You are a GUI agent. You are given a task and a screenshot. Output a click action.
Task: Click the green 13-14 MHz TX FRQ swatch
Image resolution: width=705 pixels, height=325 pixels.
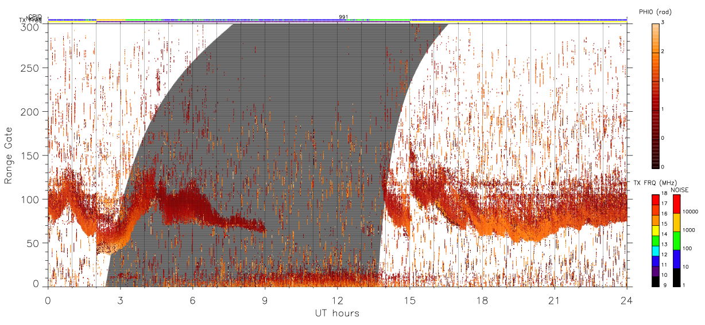click(656, 241)
